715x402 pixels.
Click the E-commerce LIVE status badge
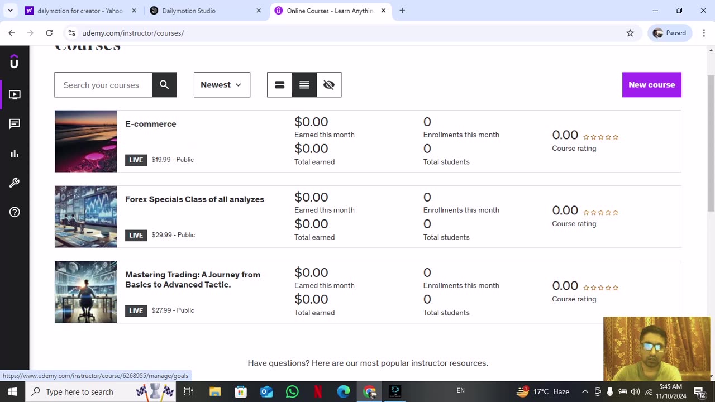[136, 160]
